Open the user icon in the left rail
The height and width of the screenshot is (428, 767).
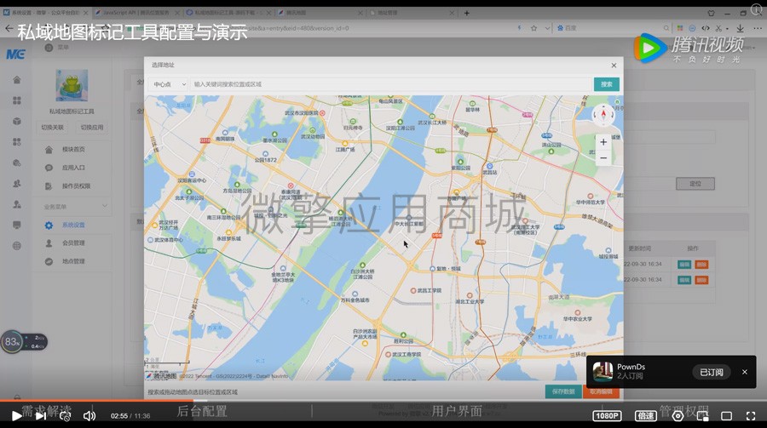coord(17,204)
